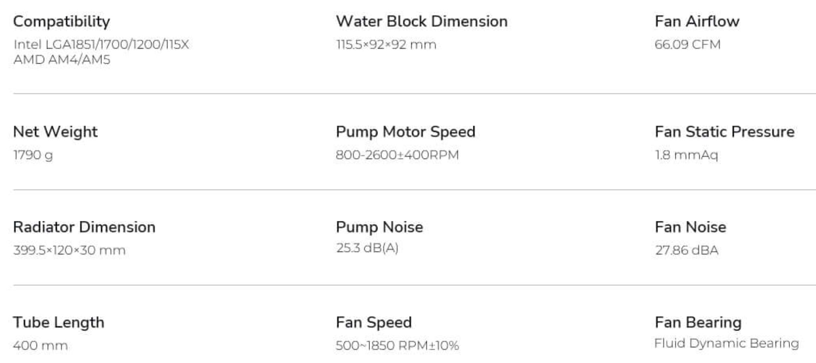Click the Fan Airflow heading
This screenshot has height=363, width=816.
click(x=697, y=22)
